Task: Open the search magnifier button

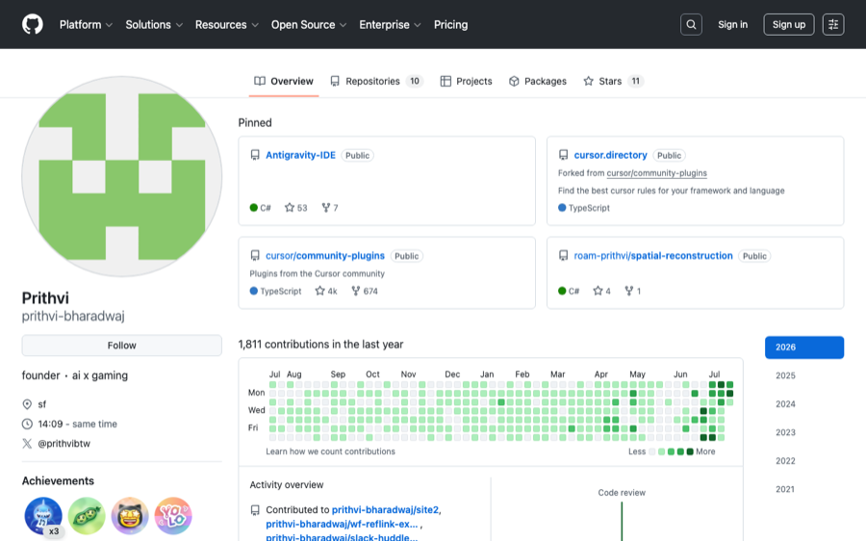Action: 691,24
